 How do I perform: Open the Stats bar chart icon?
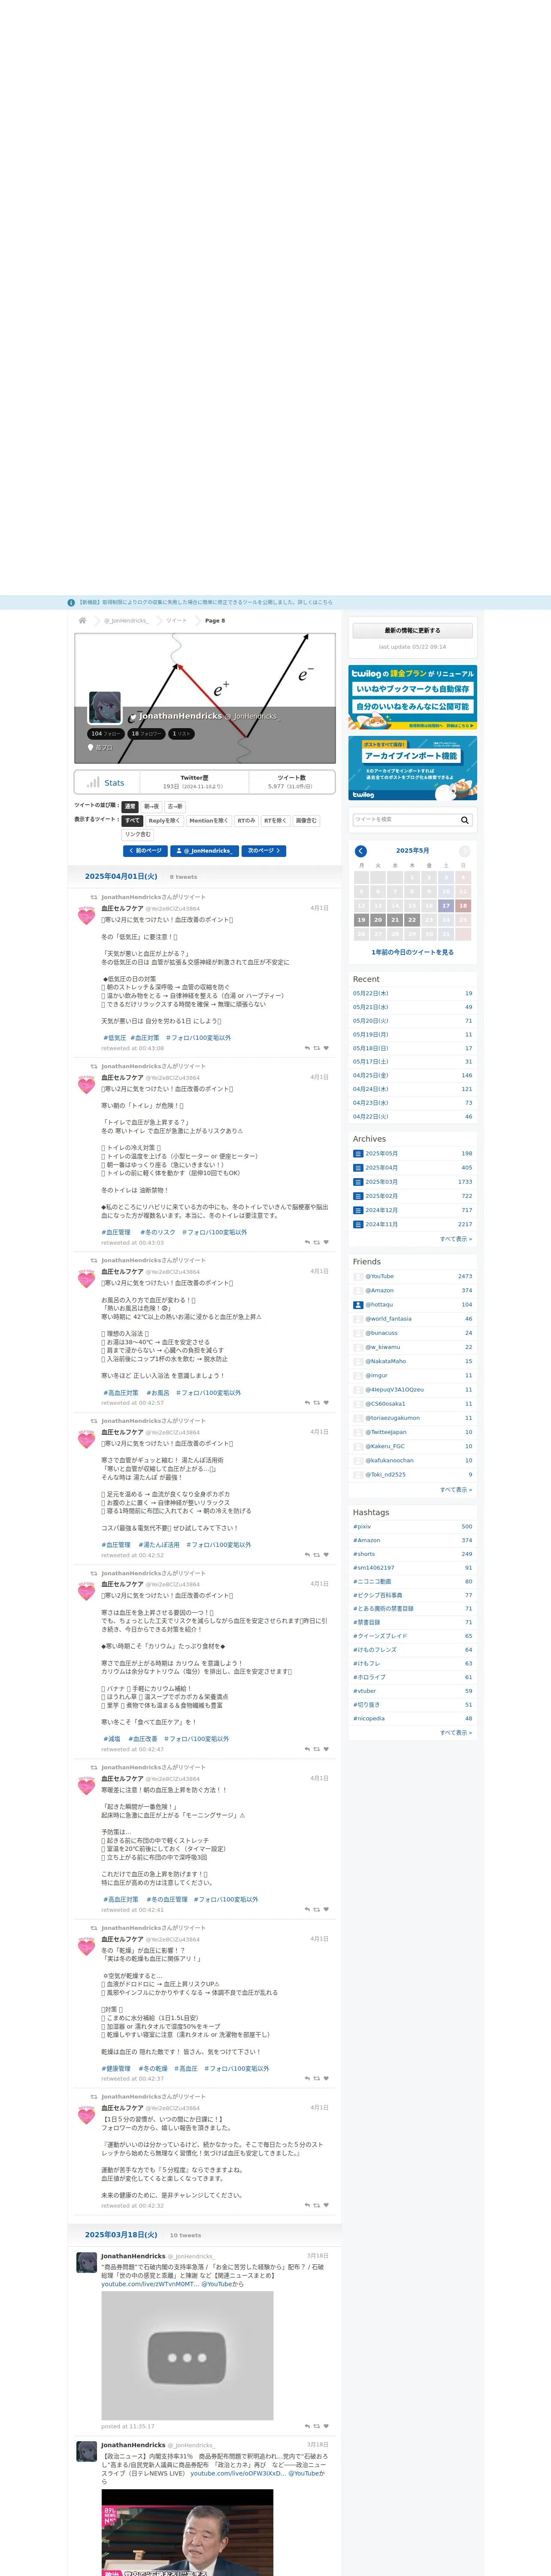point(93,782)
